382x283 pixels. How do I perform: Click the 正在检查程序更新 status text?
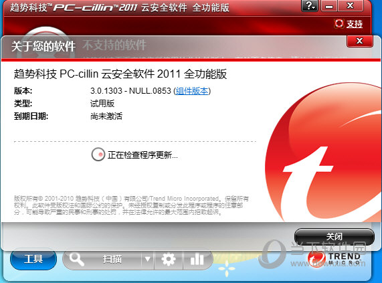click(x=142, y=155)
